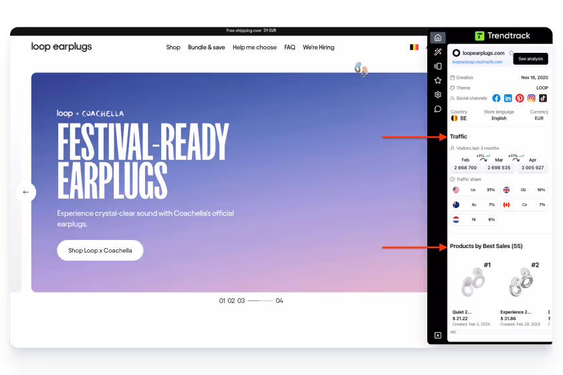Go to slide 04 in carousel pagination

click(x=279, y=301)
